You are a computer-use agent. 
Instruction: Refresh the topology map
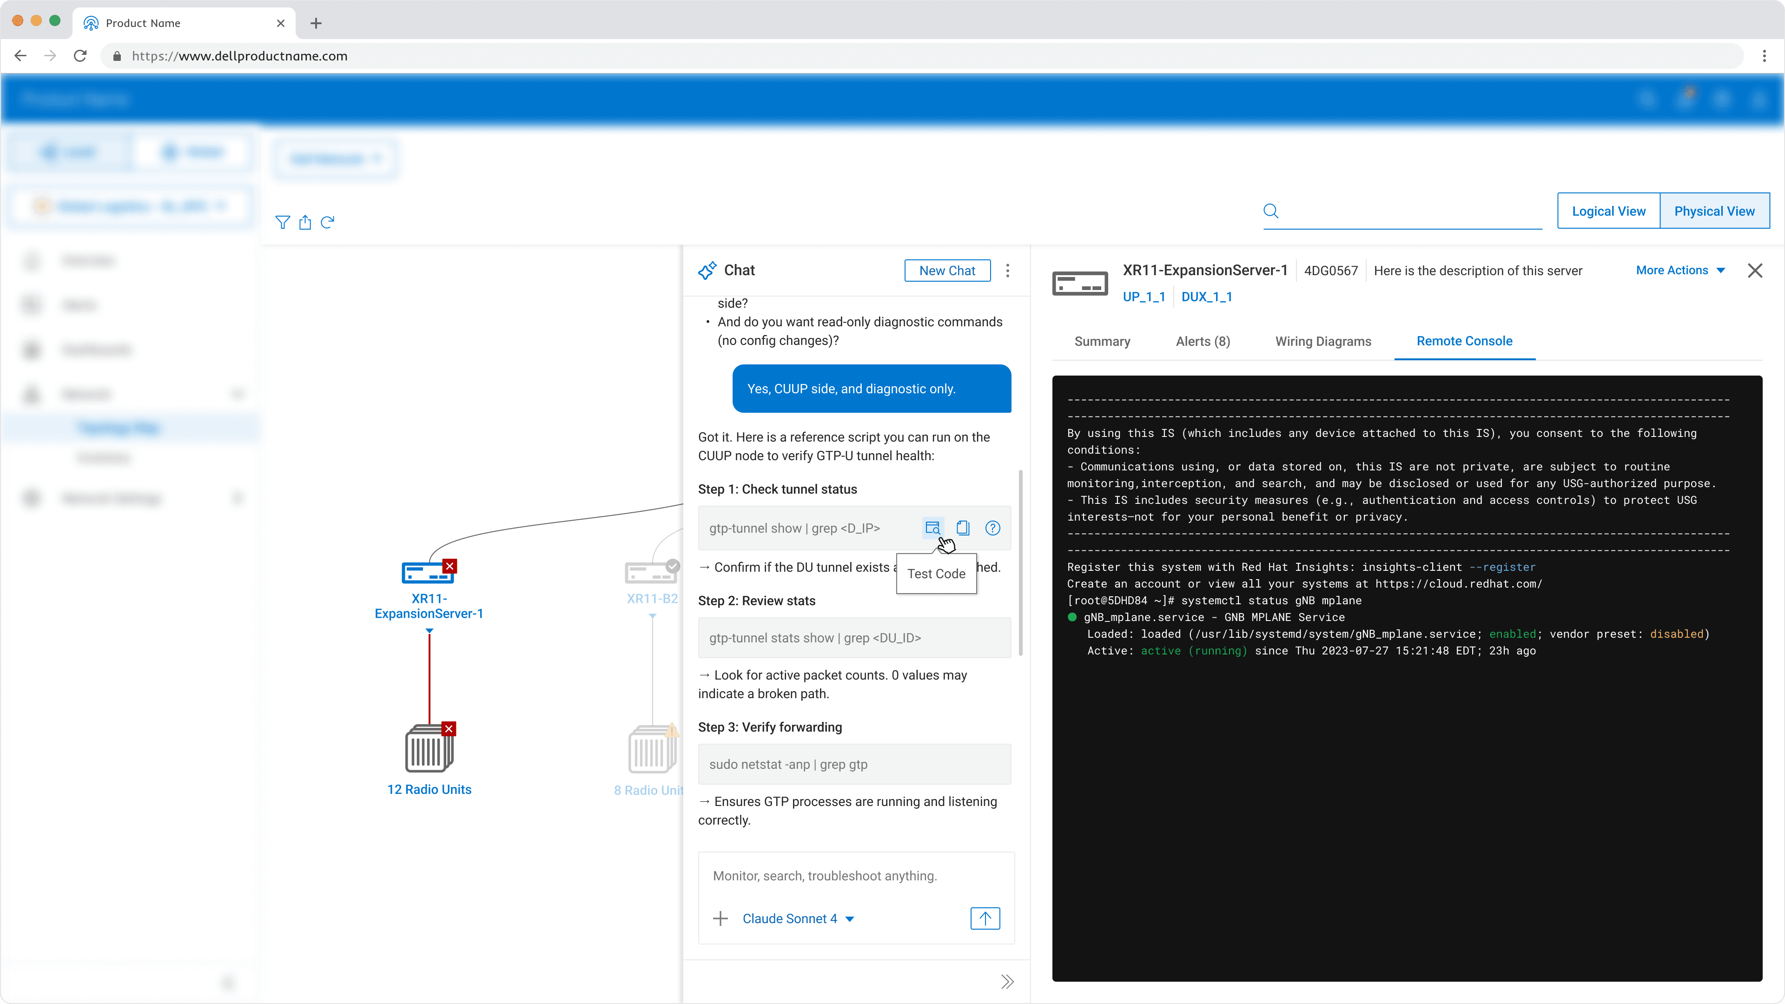pyautogui.click(x=328, y=223)
